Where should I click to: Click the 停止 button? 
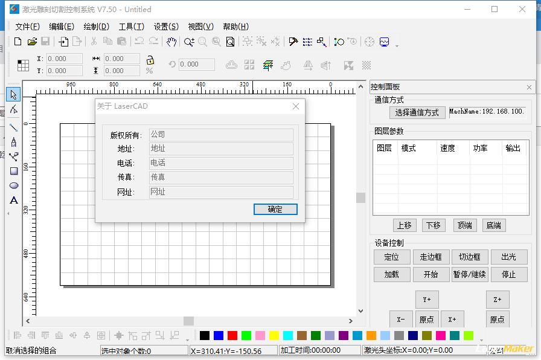(x=509, y=274)
